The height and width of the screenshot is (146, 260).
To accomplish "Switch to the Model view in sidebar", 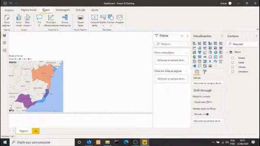I will [4, 50].
